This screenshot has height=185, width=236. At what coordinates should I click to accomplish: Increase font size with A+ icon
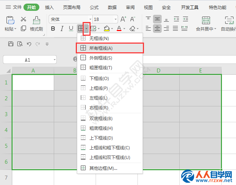(123, 19)
